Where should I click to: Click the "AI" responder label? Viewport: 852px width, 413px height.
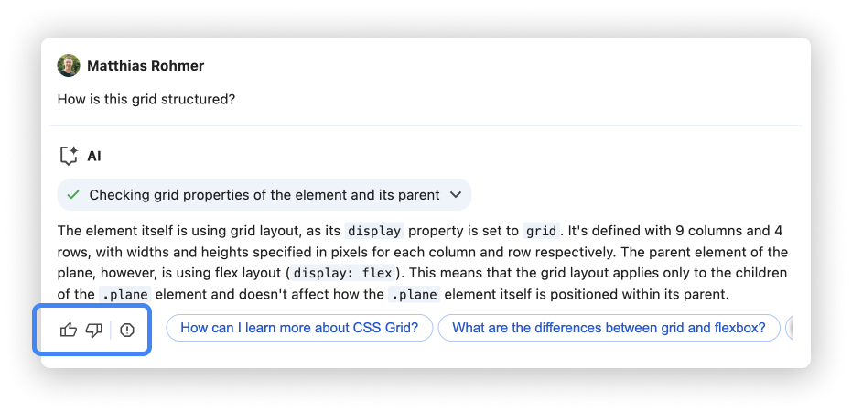[x=94, y=157]
